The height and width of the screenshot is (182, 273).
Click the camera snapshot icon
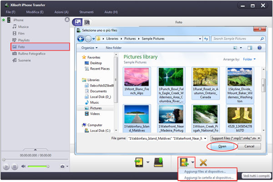62,167
